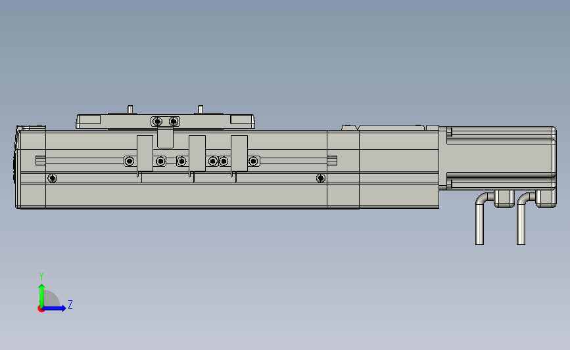Select the leftmost screw in the sensor slot
Viewport: 570px width, 350px height.
(130, 161)
